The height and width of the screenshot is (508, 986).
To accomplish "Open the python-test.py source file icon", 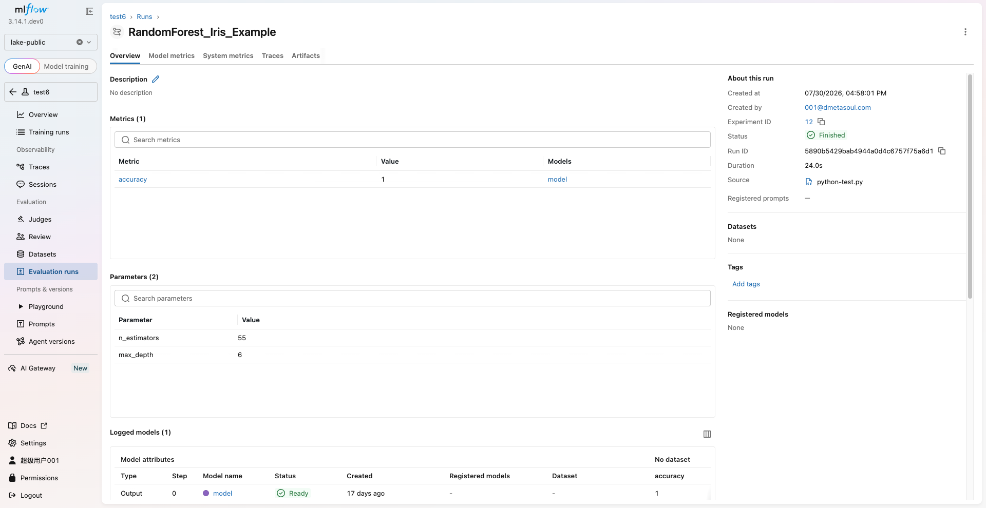I will 809,182.
